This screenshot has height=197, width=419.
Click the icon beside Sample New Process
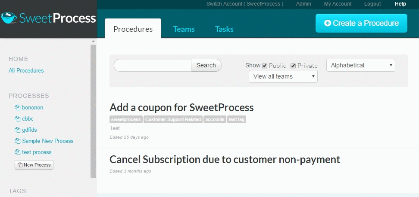tap(18, 141)
